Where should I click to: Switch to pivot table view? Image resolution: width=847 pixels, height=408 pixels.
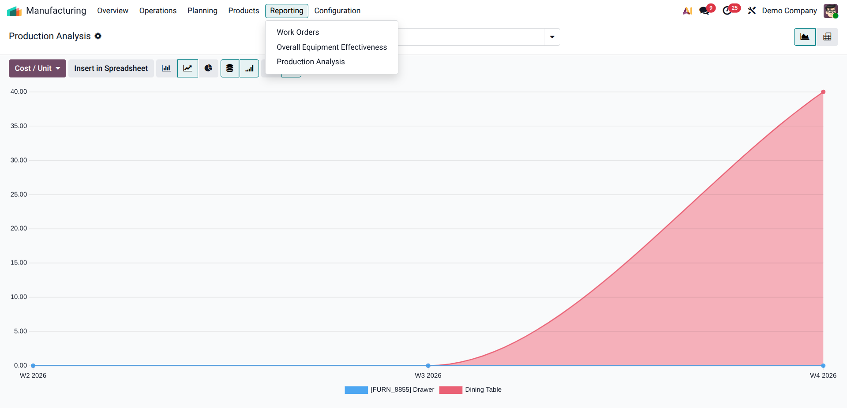[827, 37]
